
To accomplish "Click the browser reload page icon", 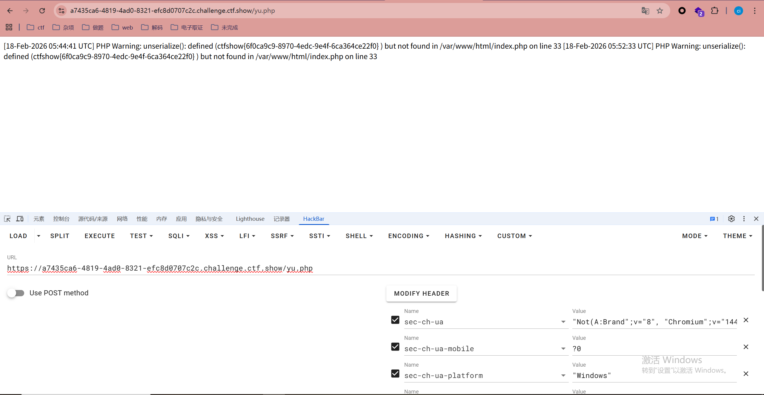I will [x=42, y=11].
